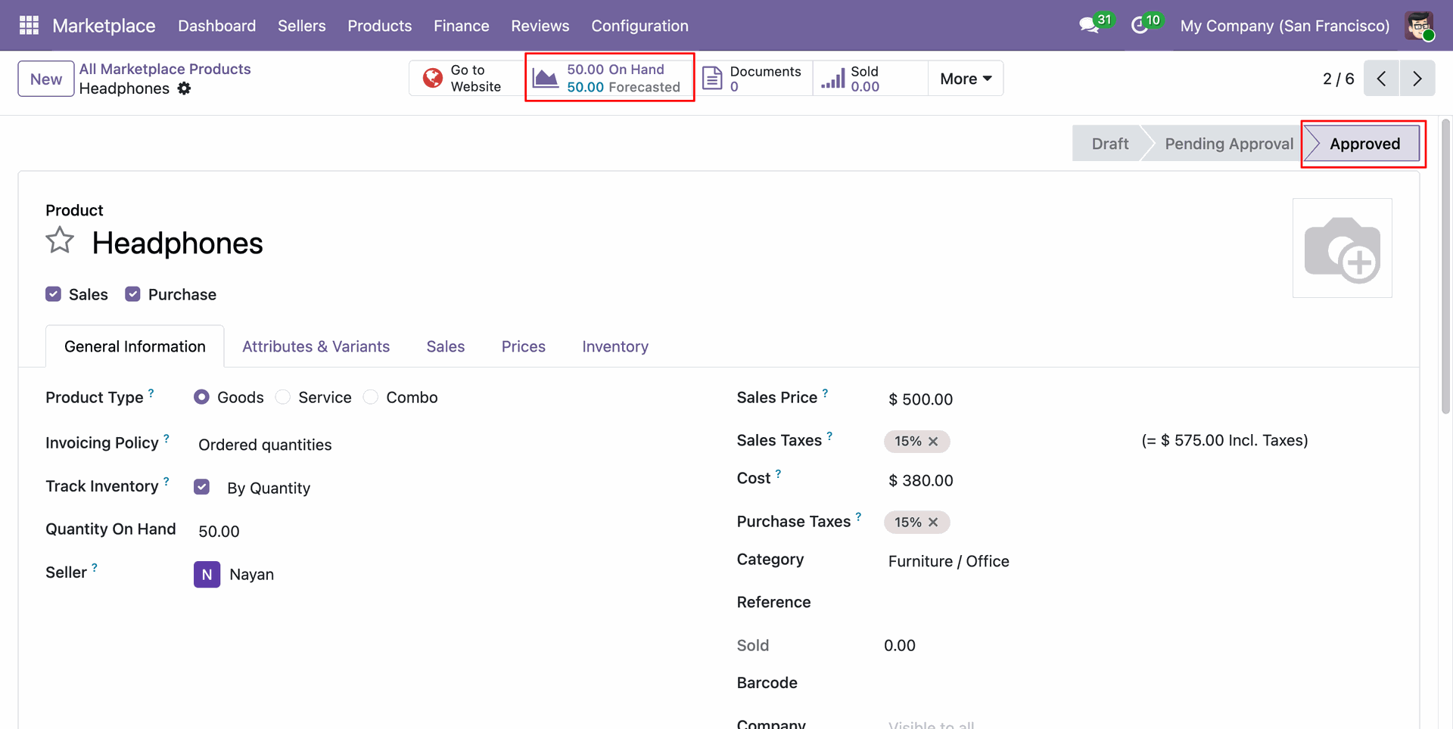Click the user avatar in top bar
1453x729 pixels.
pos(1419,26)
